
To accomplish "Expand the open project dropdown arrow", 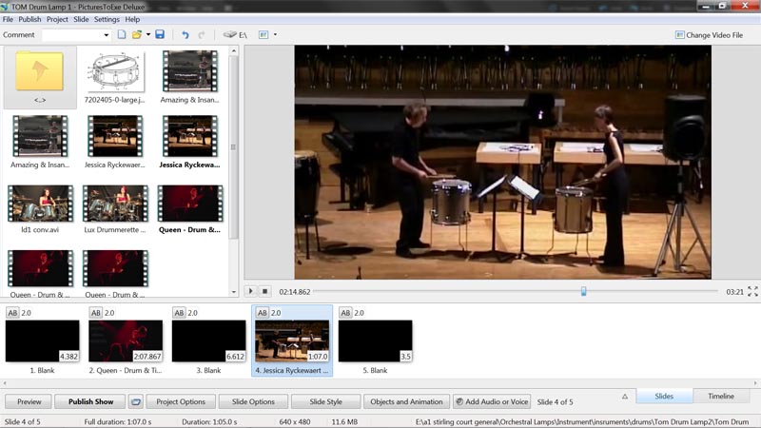I will point(148,34).
